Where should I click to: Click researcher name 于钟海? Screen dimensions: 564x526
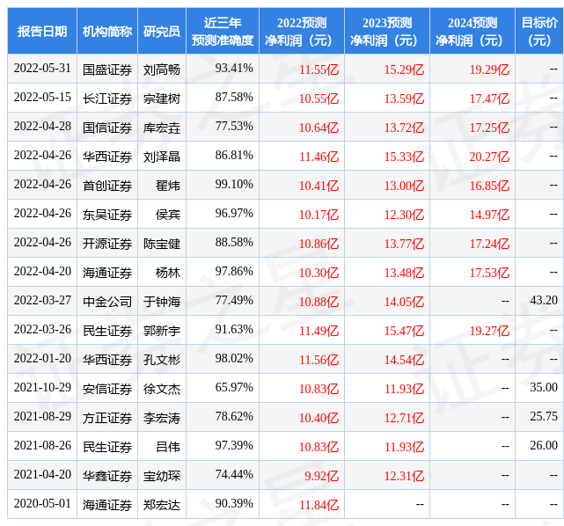(162, 302)
